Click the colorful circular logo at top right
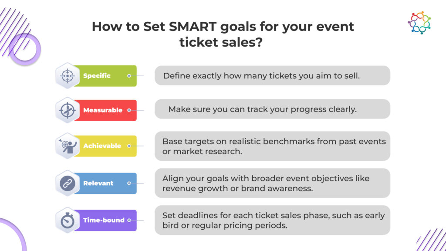This screenshot has height=251, width=446. pyautogui.click(x=419, y=23)
